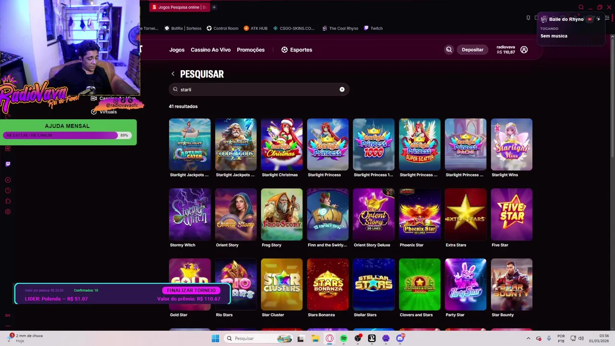This screenshot has width=615, height=346.
Task: Open Odds of the Gods Starlight Jackpots game
Action: (x=236, y=144)
